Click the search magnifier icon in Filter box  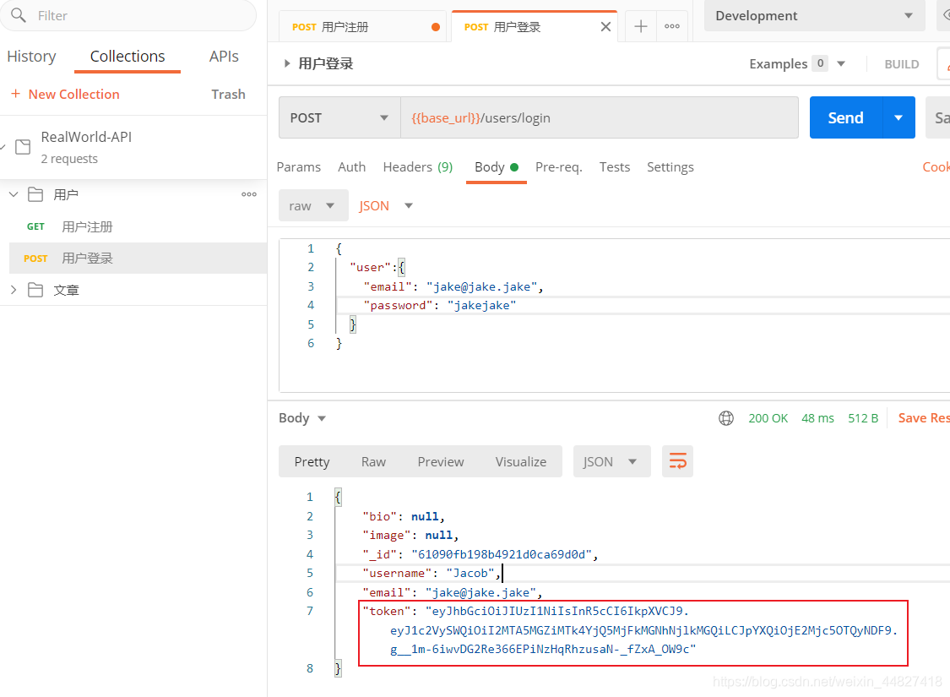pyautogui.click(x=19, y=15)
